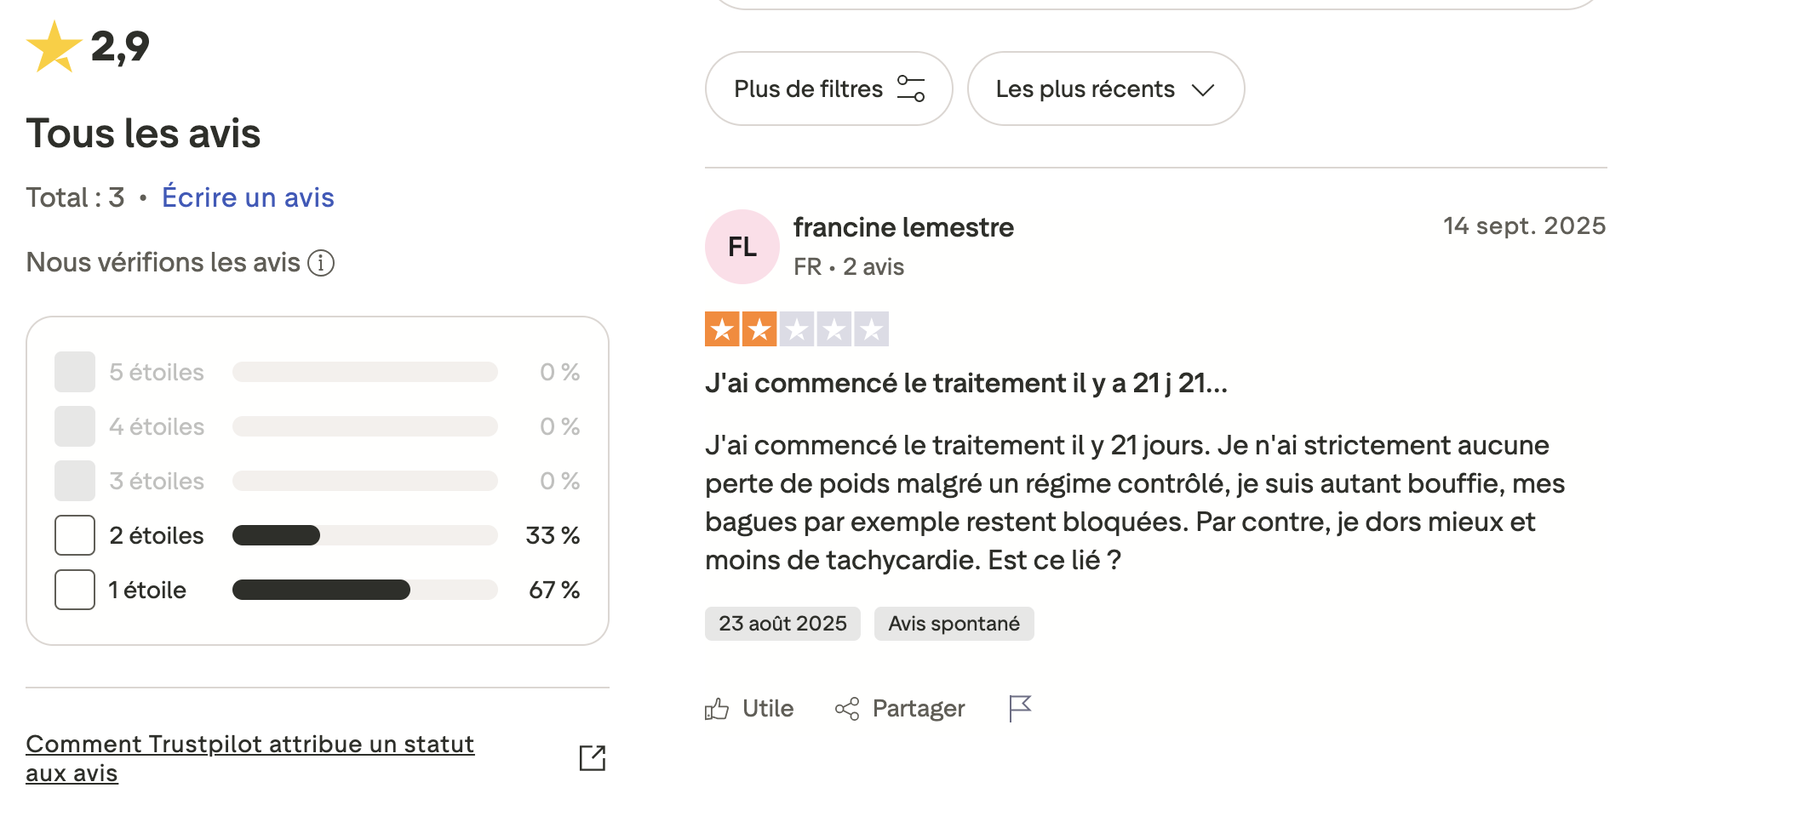
Task: Select the Avis spontané tag
Action: tap(954, 624)
